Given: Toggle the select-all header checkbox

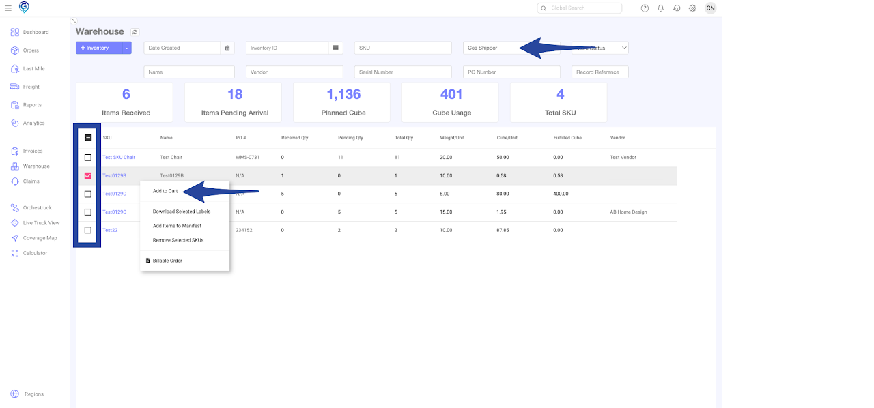Looking at the screenshot, I should pos(88,138).
